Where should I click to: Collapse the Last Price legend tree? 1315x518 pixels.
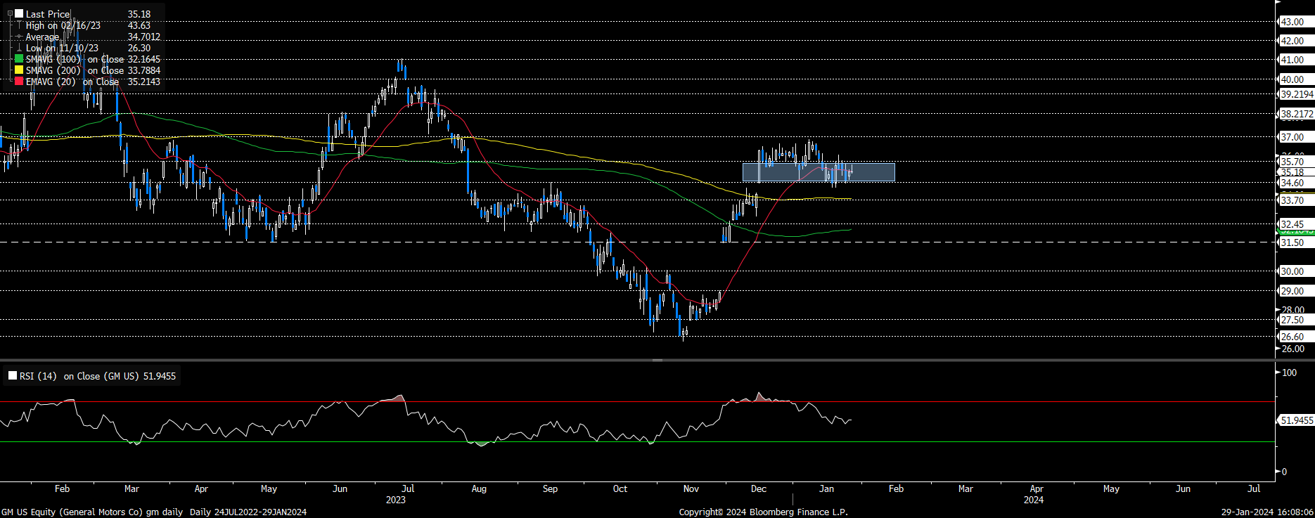point(10,13)
